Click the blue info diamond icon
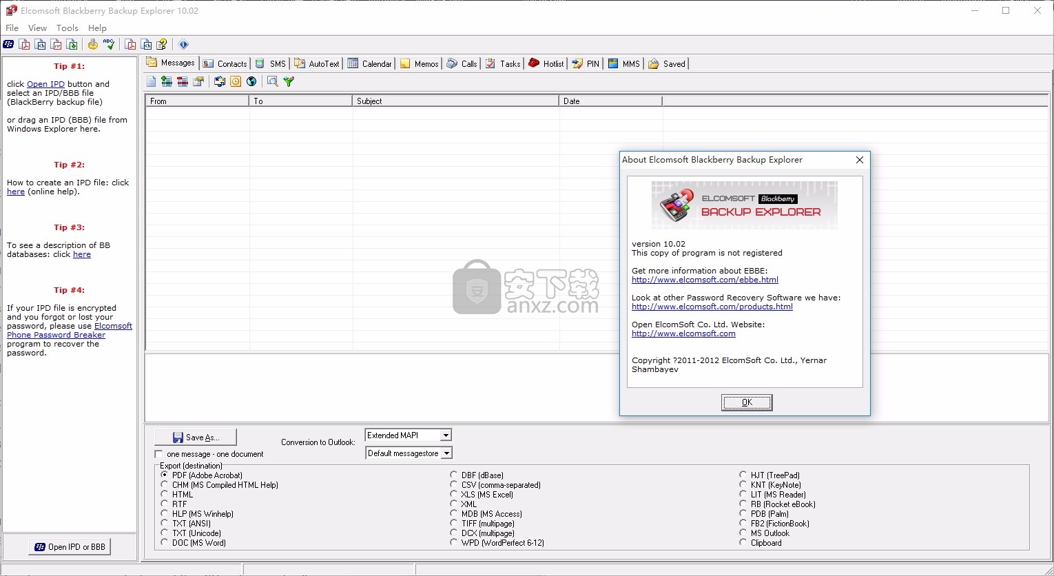This screenshot has height=576, width=1054. tap(183, 44)
